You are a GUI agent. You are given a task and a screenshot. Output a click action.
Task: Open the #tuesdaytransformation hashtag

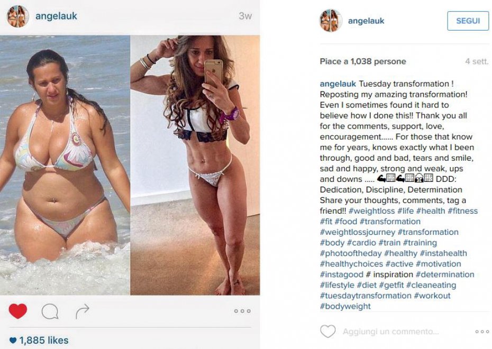(x=366, y=296)
